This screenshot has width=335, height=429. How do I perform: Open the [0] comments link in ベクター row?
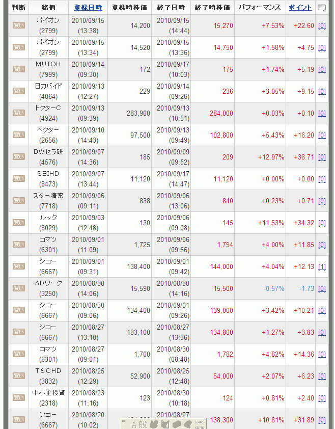coord(322,135)
